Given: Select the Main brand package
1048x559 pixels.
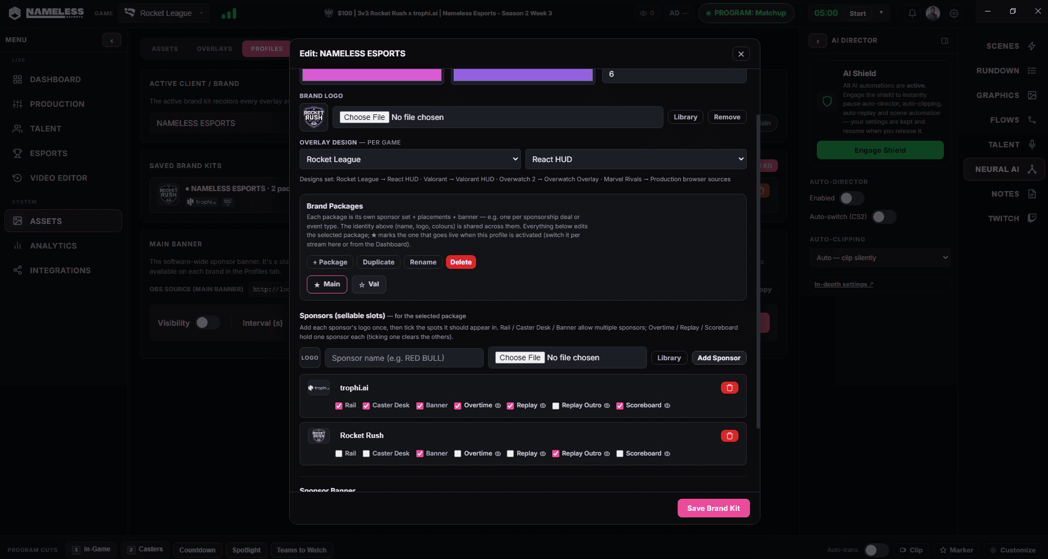Looking at the screenshot, I should [327, 285].
